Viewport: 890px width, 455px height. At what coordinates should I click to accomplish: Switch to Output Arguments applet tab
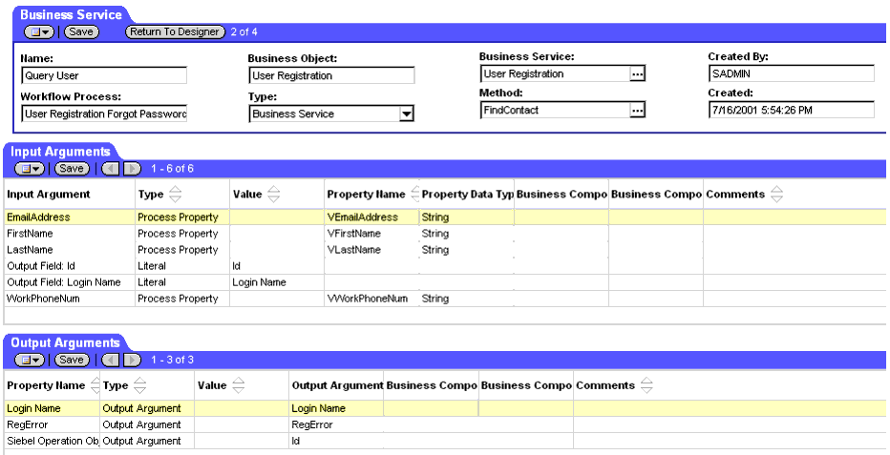65,343
